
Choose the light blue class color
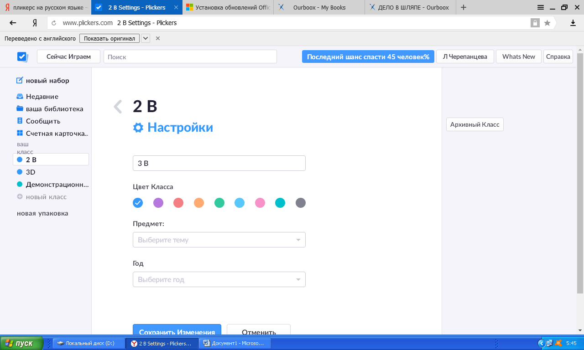pyautogui.click(x=240, y=203)
